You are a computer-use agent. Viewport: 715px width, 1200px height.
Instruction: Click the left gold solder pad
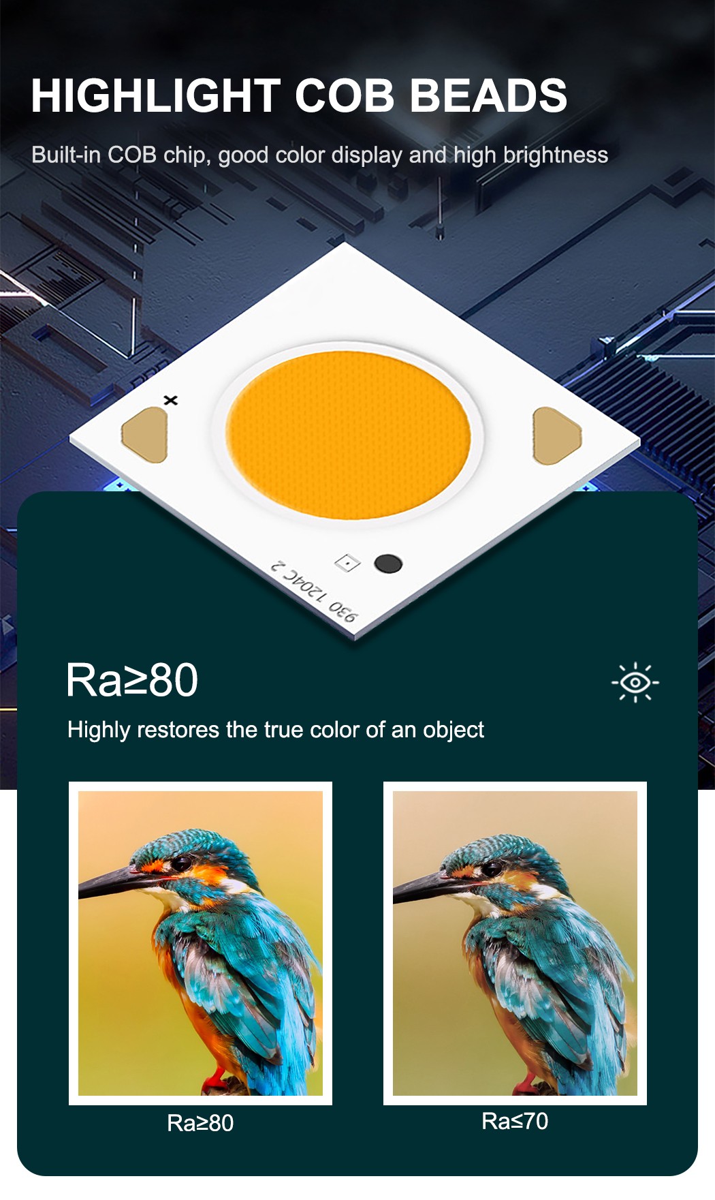tap(145, 435)
